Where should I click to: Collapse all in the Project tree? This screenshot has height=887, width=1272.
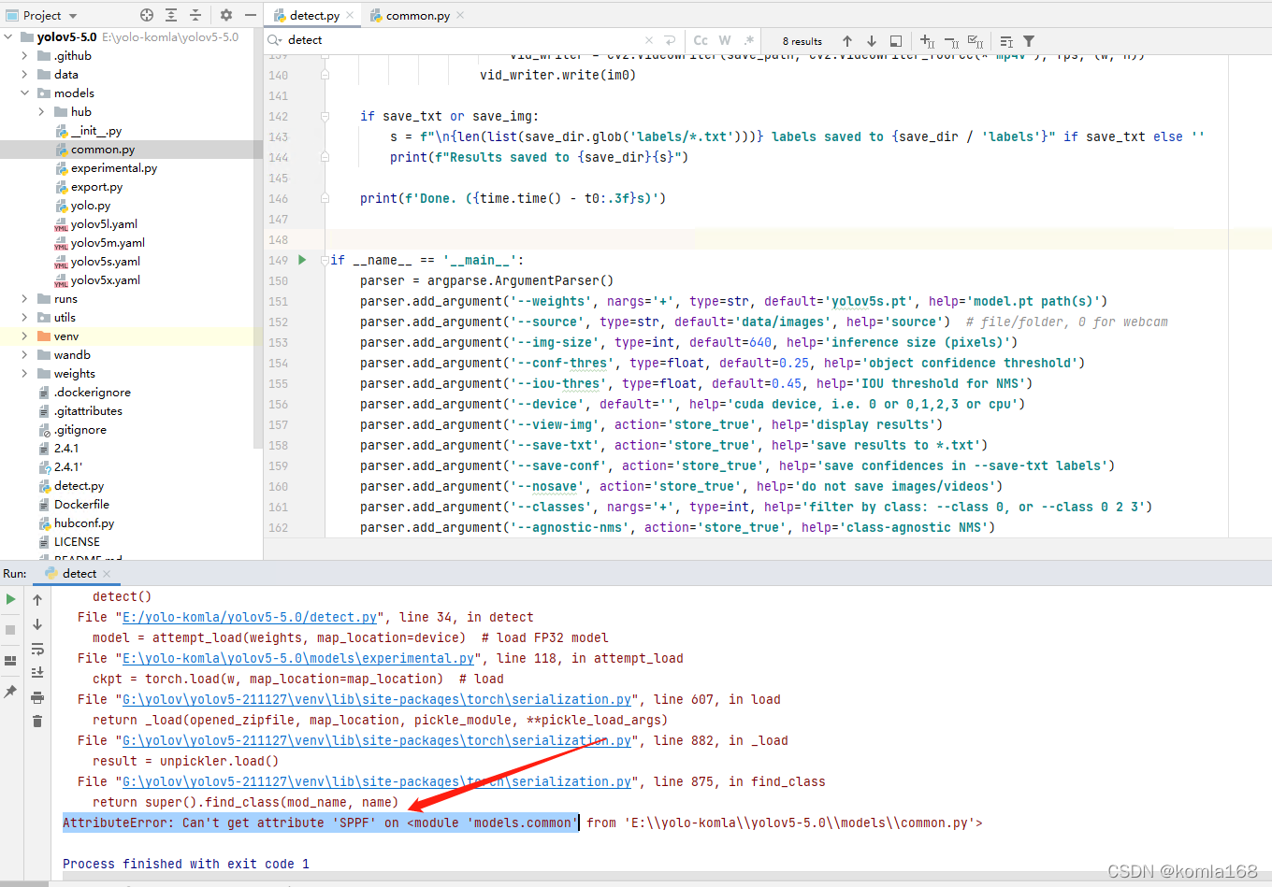point(194,15)
